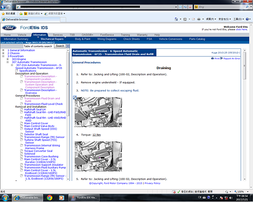
Task: Switch to Vehicle tab
Action: point(22,35)
